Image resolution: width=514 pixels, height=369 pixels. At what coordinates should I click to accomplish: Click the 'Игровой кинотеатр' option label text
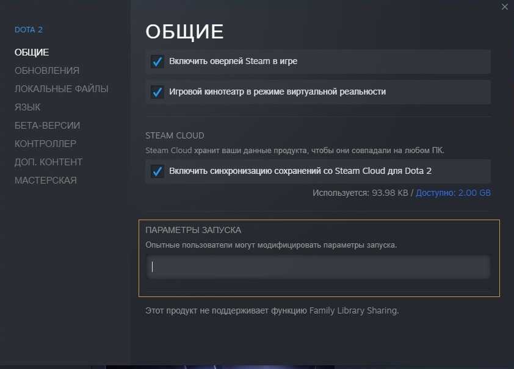pos(277,92)
